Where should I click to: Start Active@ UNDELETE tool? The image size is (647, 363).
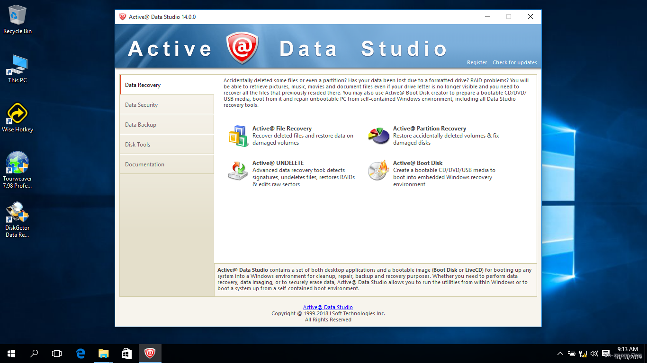point(277,163)
